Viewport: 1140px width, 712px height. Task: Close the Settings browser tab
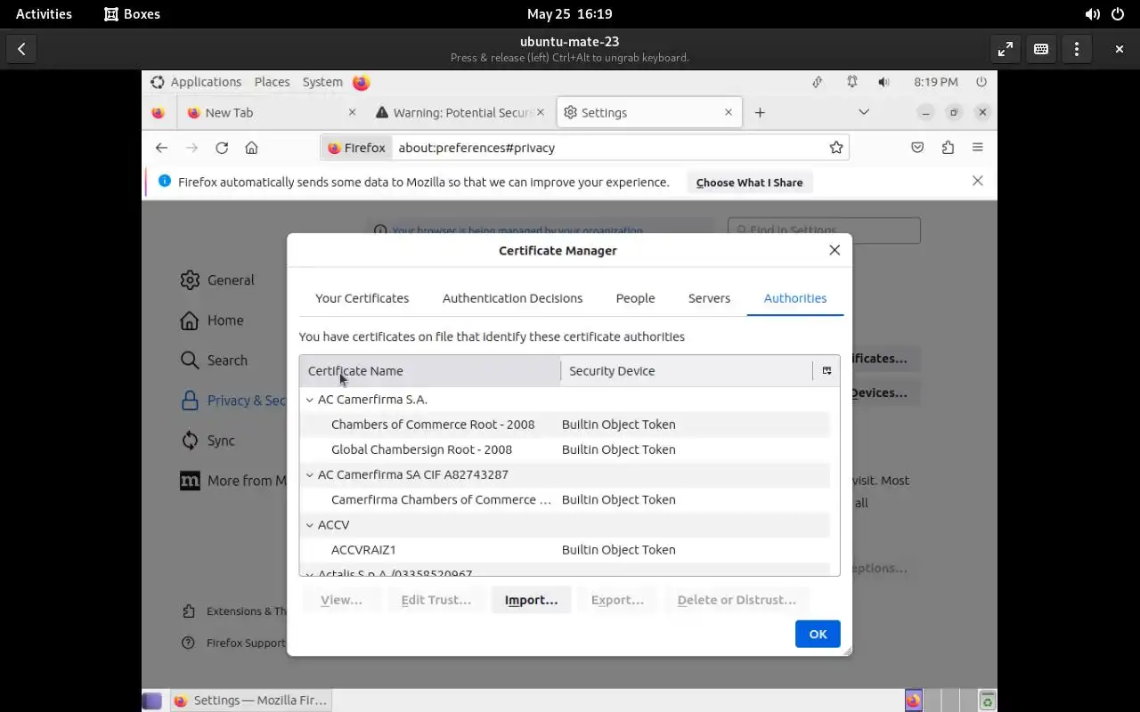click(729, 113)
